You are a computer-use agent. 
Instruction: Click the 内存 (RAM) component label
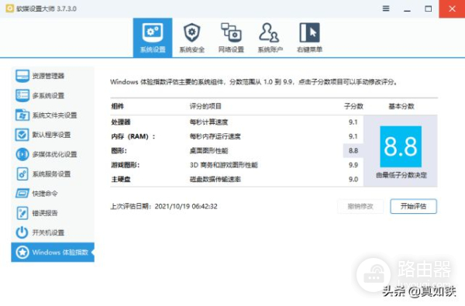133,136
